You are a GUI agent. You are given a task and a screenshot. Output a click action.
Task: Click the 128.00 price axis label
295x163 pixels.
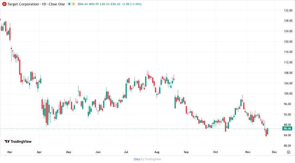pos(288,21)
